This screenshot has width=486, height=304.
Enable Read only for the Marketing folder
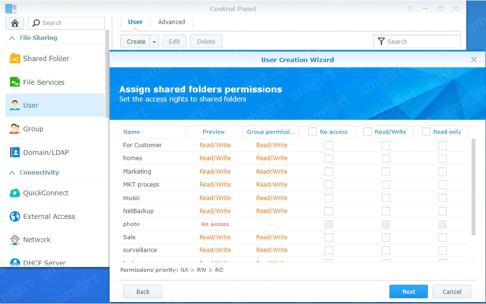click(x=442, y=172)
